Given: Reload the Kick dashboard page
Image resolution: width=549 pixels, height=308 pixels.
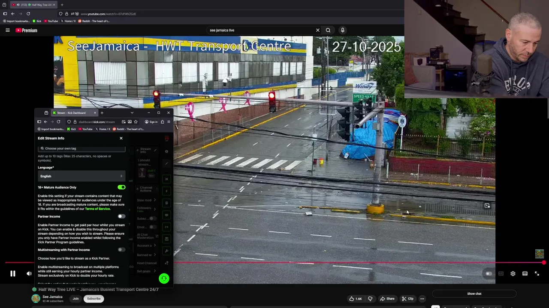Looking at the screenshot, I should (58, 122).
